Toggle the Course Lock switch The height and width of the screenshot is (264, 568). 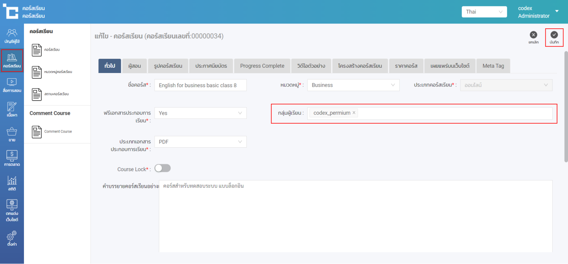coord(162,168)
